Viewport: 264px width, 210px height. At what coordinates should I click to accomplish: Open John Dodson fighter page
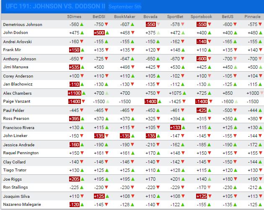coord(16,33)
